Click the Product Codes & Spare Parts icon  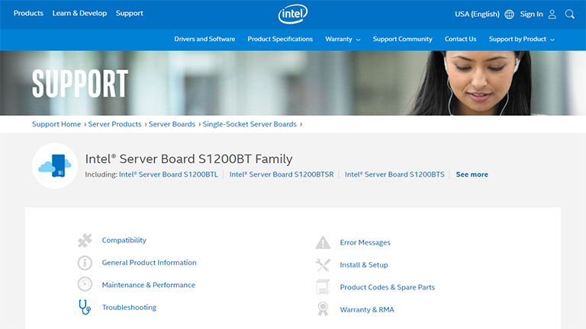point(323,287)
